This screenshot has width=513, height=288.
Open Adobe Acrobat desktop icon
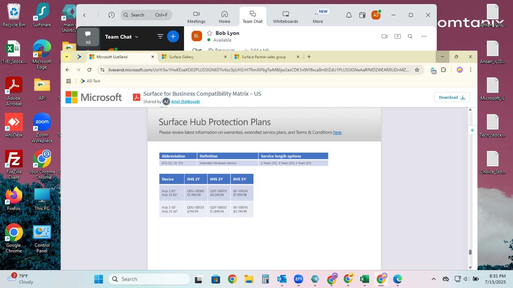(x=14, y=92)
